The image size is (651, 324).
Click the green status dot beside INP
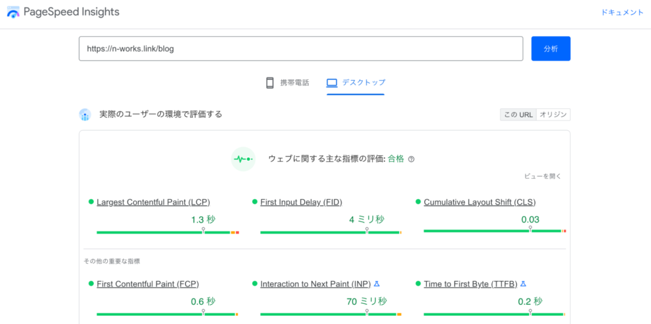pyautogui.click(x=255, y=284)
